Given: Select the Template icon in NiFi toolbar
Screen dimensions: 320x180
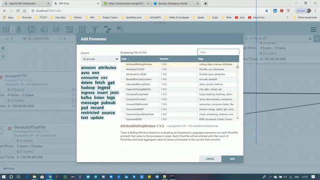Looking at the screenshot, I should [107, 29].
